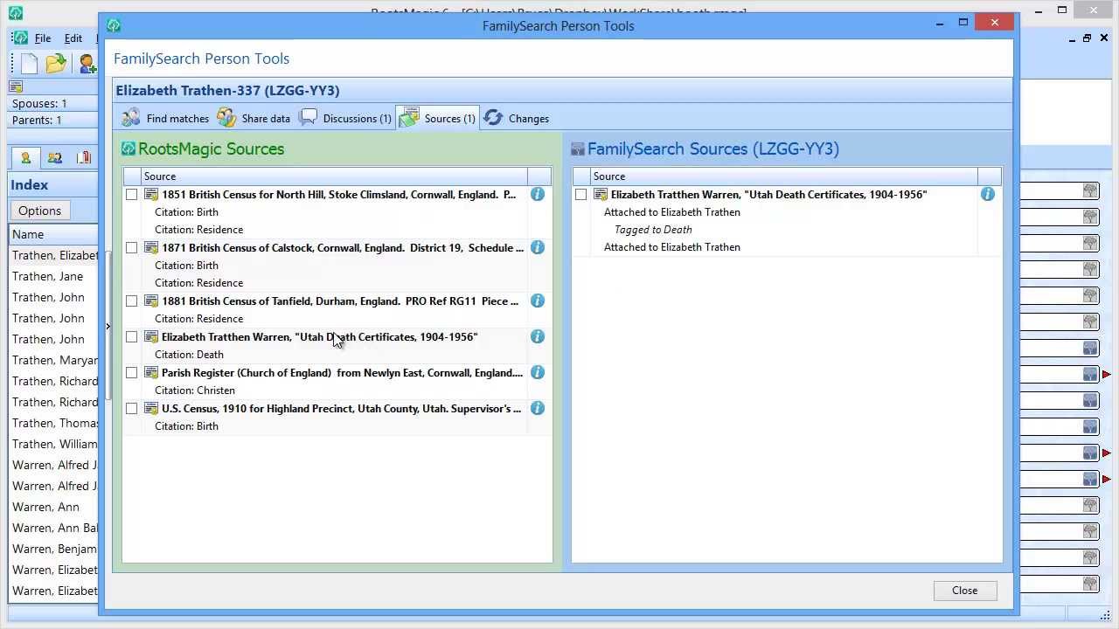The image size is (1119, 629).
Task: Click Options button in Index panel
Action: click(39, 211)
